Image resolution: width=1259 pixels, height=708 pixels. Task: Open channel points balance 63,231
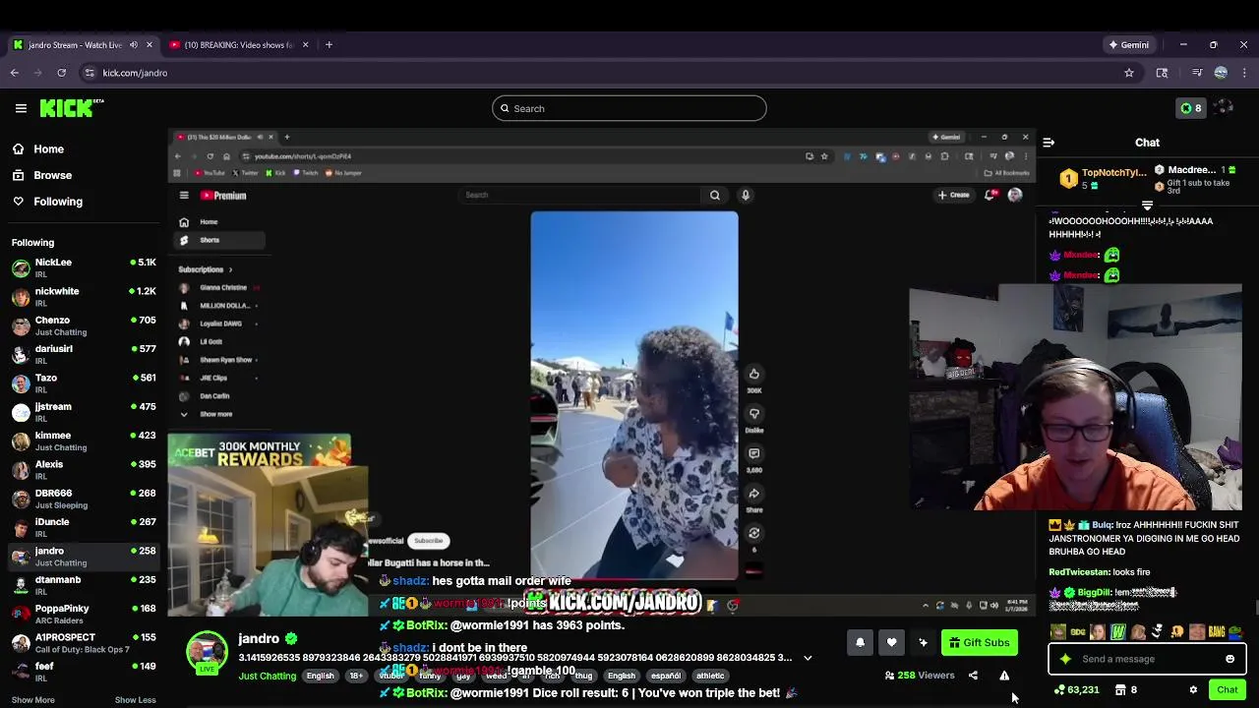[1076, 690]
